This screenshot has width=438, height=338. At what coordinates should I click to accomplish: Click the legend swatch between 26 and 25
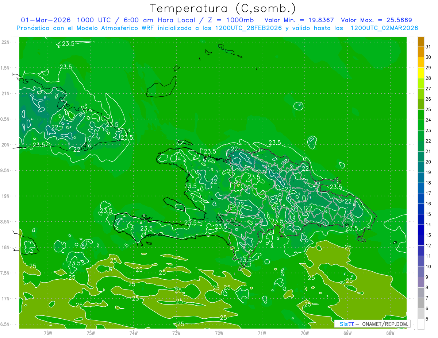point(421,105)
